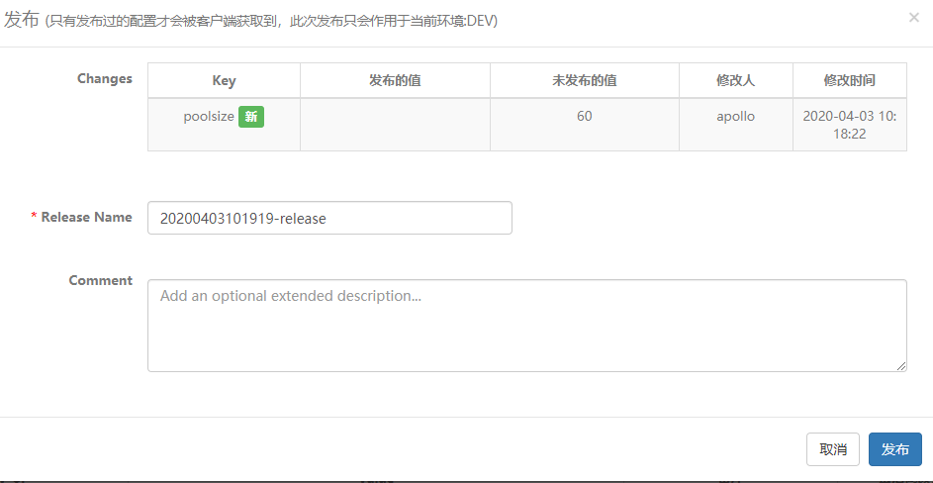Select the poolsize key cell
Viewport: 933px width, 483px height.
224,125
